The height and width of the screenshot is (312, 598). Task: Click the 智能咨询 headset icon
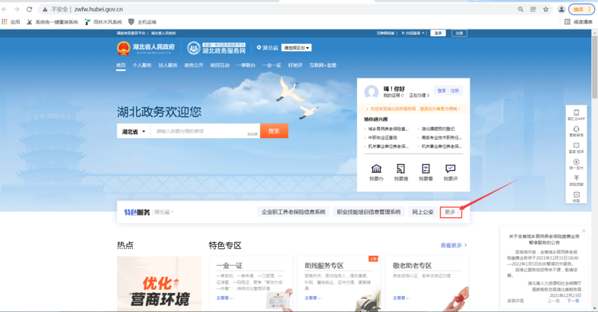coord(576,129)
